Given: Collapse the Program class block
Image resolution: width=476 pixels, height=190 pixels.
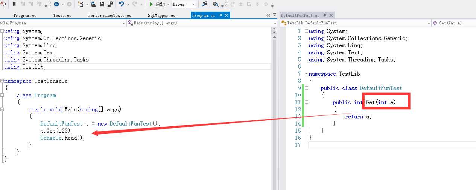Looking at the screenshot, I should coord(2,95).
